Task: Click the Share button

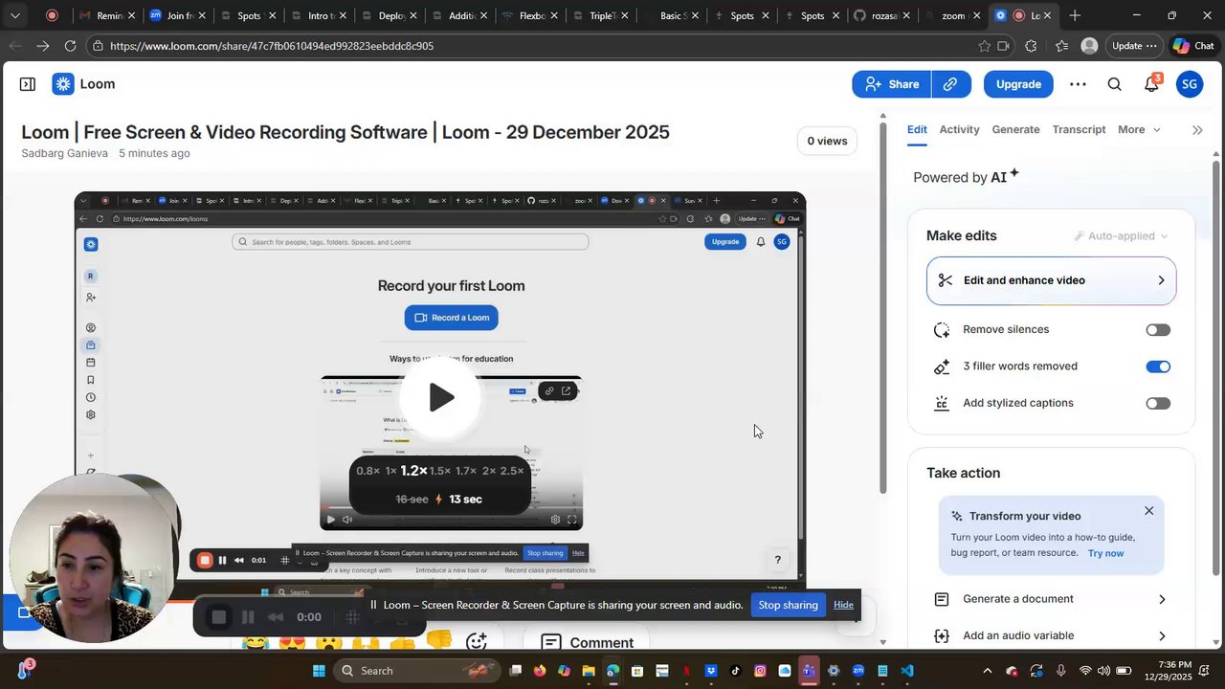Action: coord(892,84)
